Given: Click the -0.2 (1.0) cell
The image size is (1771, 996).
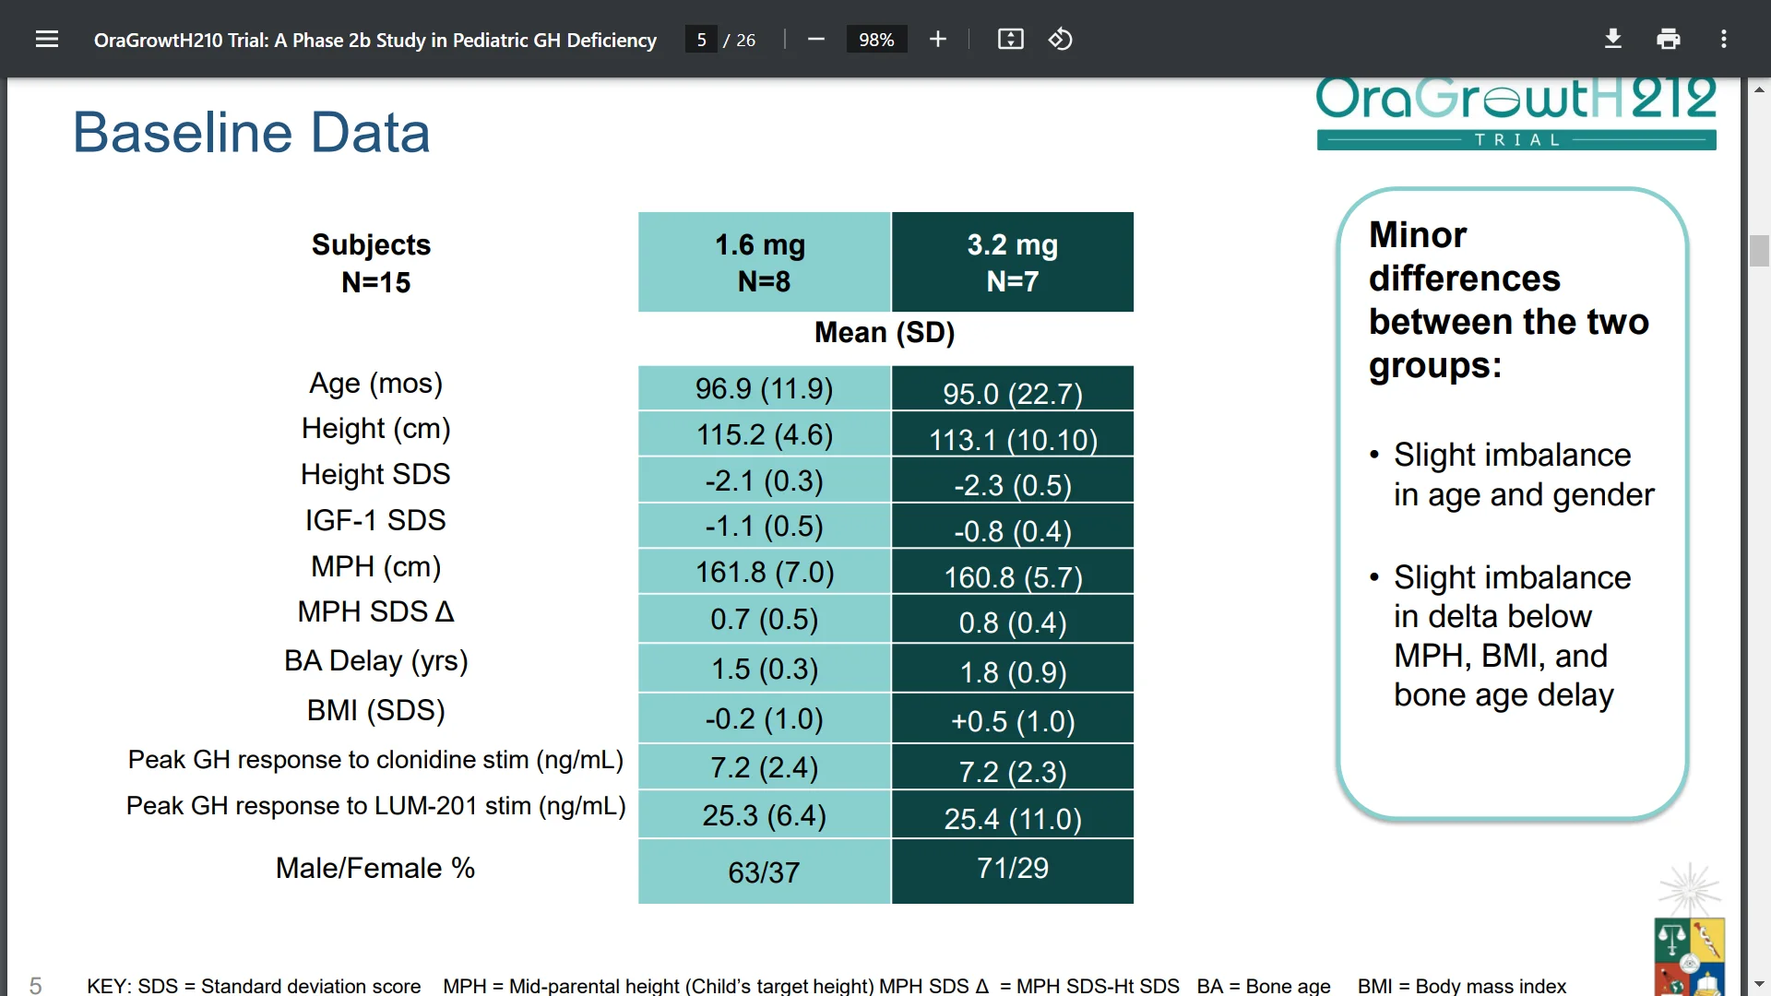Looking at the screenshot, I should click(764, 718).
